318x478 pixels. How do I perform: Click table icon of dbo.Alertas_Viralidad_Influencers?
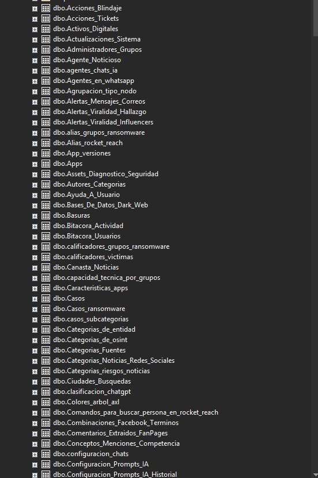46,122
